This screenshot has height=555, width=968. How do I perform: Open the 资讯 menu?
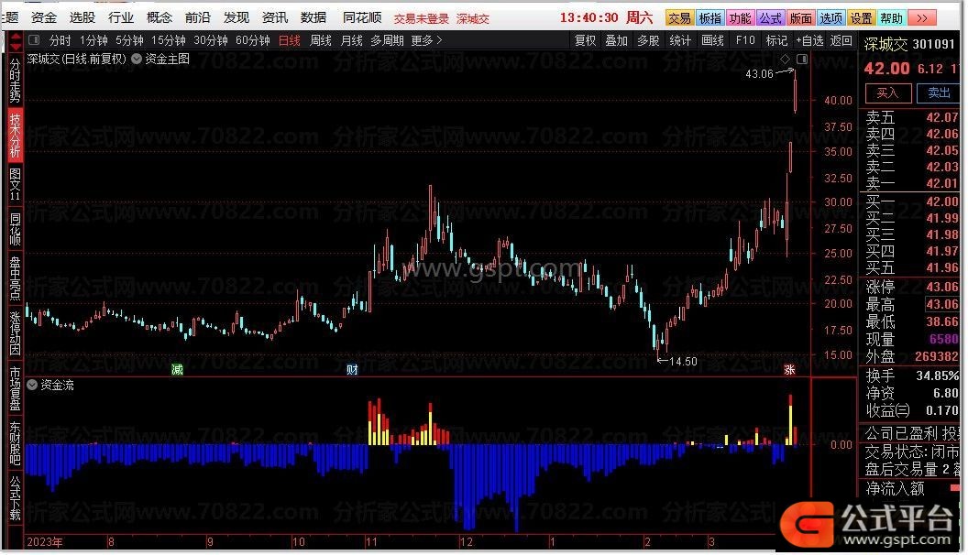[x=275, y=17]
